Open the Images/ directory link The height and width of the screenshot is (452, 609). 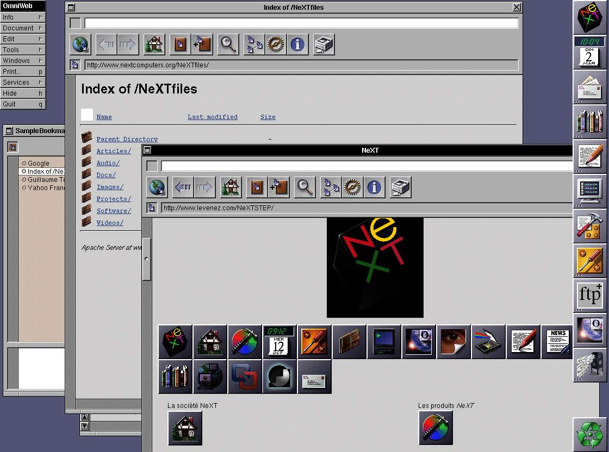click(110, 187)
